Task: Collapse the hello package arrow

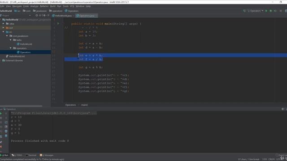Action: coord(11,40)
